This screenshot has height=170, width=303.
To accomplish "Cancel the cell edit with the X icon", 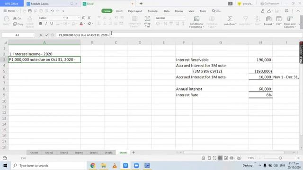I will (x=41, y=35).
